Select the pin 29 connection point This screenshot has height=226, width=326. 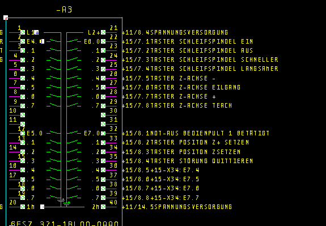(x=103, y=106)
